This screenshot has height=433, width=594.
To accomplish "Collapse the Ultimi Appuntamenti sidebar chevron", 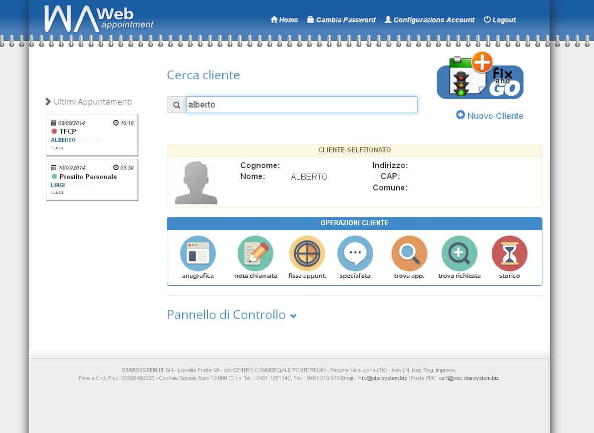I will coord(48,102).
